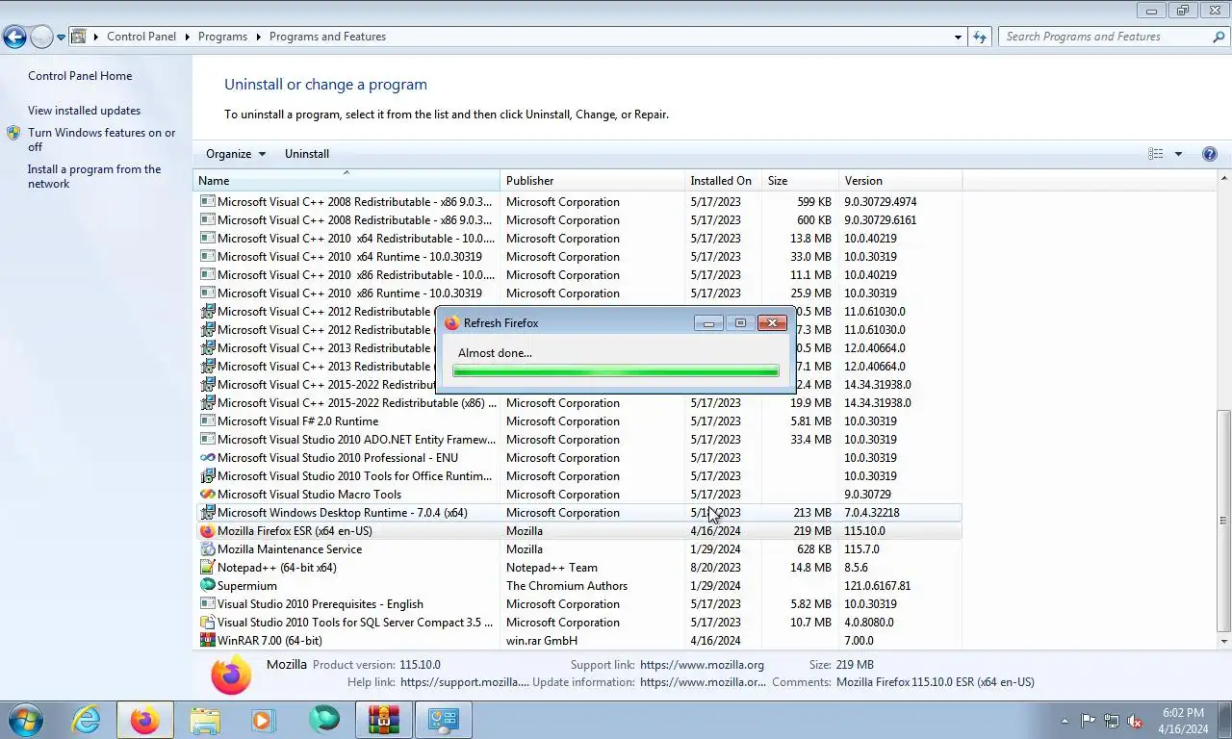
Task: Open the Organize menu
Action: tap(235, 154)
